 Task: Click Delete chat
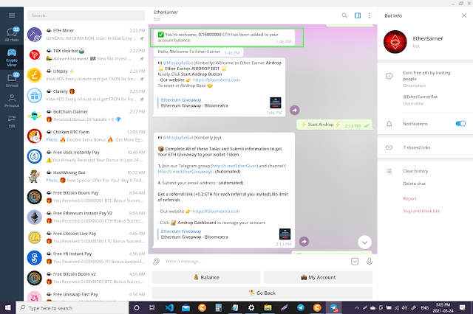(414, 184)
